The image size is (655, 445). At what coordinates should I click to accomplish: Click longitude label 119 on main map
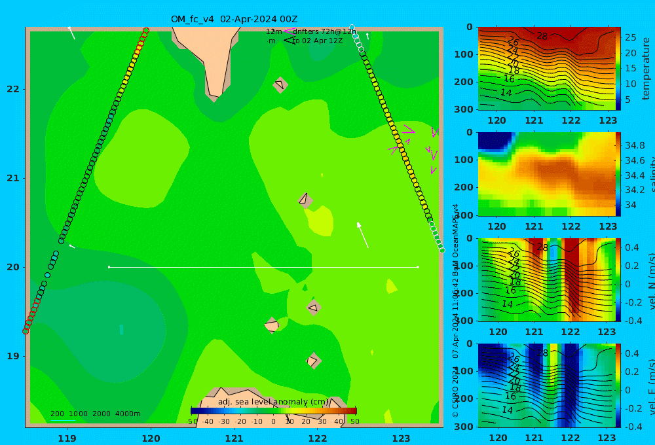coord(67,438)
